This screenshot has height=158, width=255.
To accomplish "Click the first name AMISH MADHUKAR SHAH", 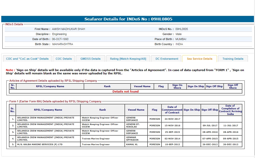I will (68, 29).
